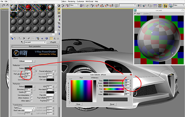
Task: Open Material Editor from main toolbar
Action: (x=165, y=6)
